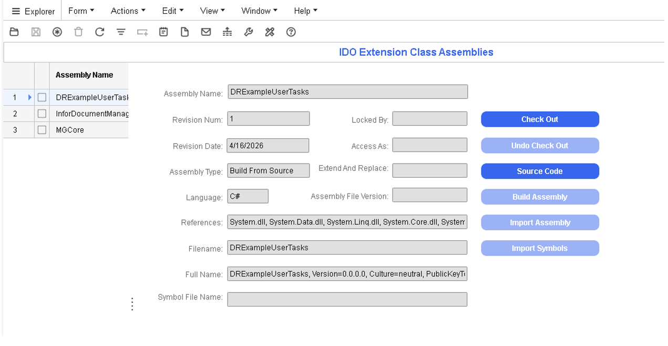Click the Source Code button

click(540, 171)
